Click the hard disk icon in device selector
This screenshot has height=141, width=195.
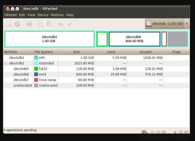[149, 24]
